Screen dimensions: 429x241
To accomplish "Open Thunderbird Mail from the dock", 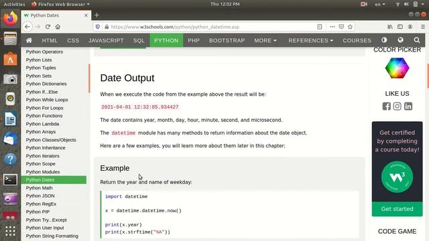I will point(10,139).
